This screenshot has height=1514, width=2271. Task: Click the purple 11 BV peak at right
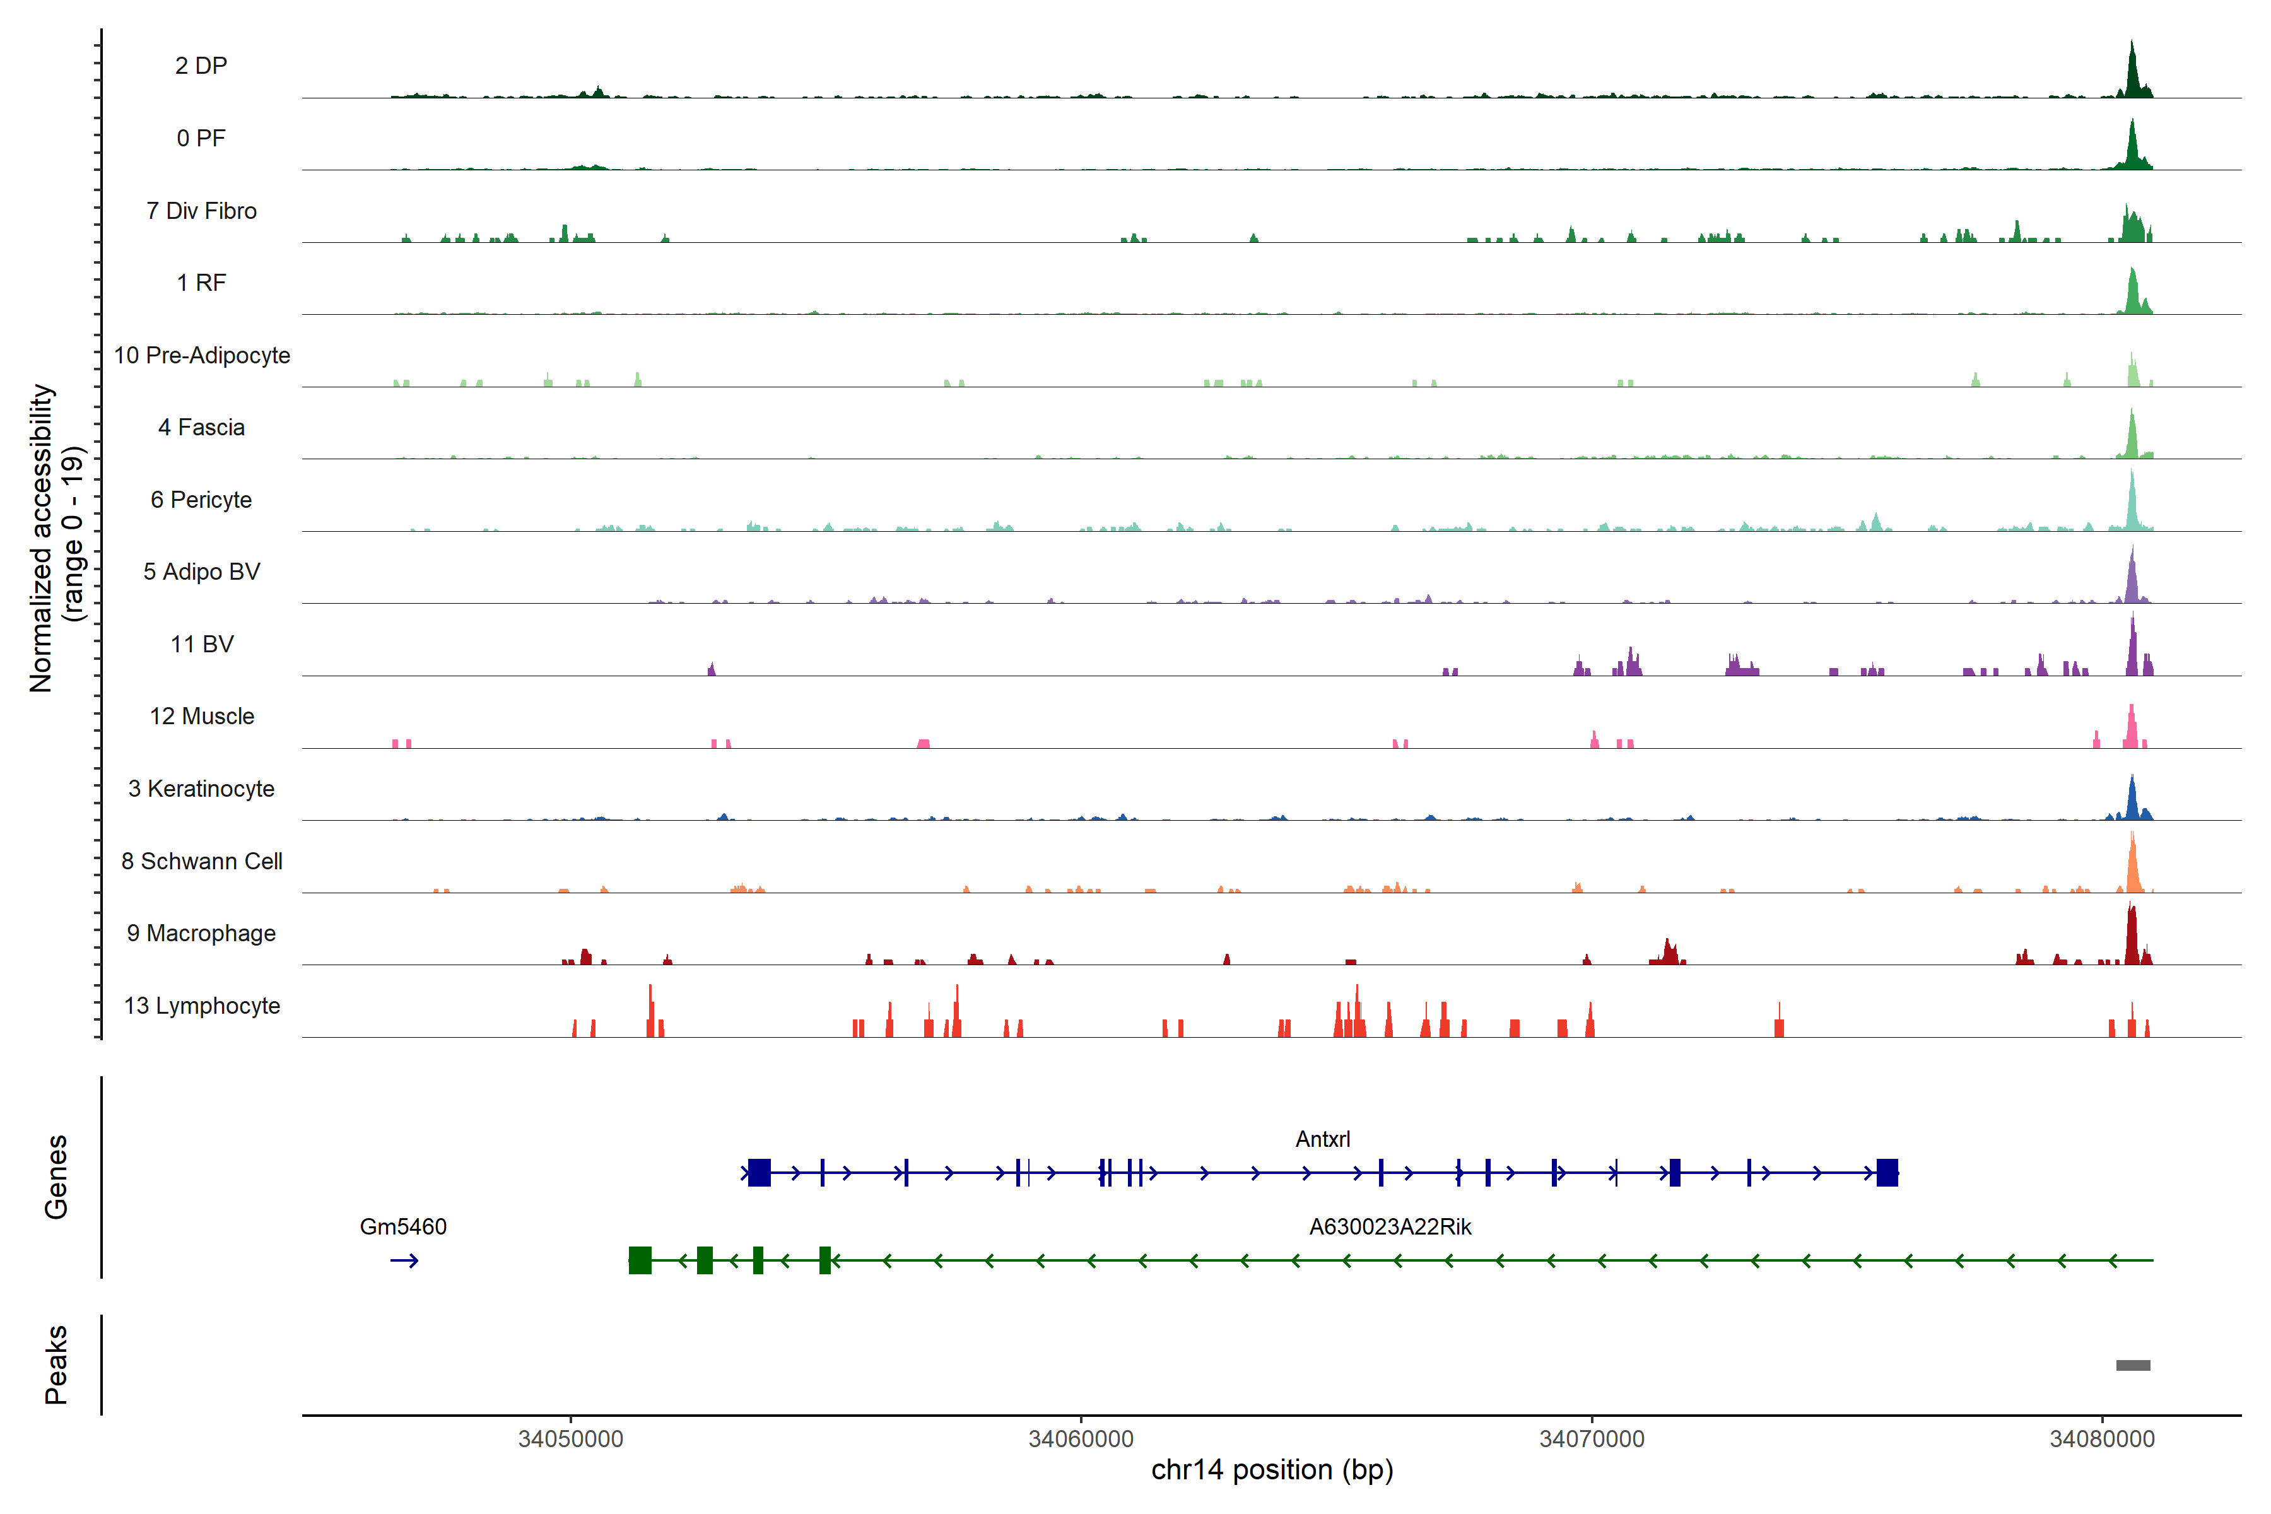click(2132, 652)
